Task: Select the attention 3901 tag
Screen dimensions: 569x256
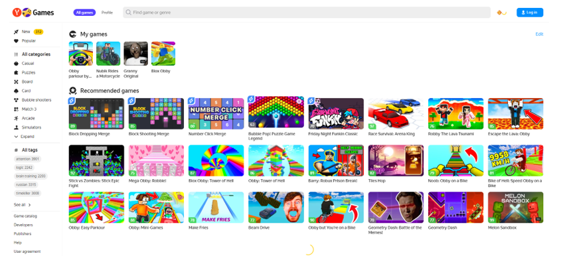Action: tap(28, 159)
